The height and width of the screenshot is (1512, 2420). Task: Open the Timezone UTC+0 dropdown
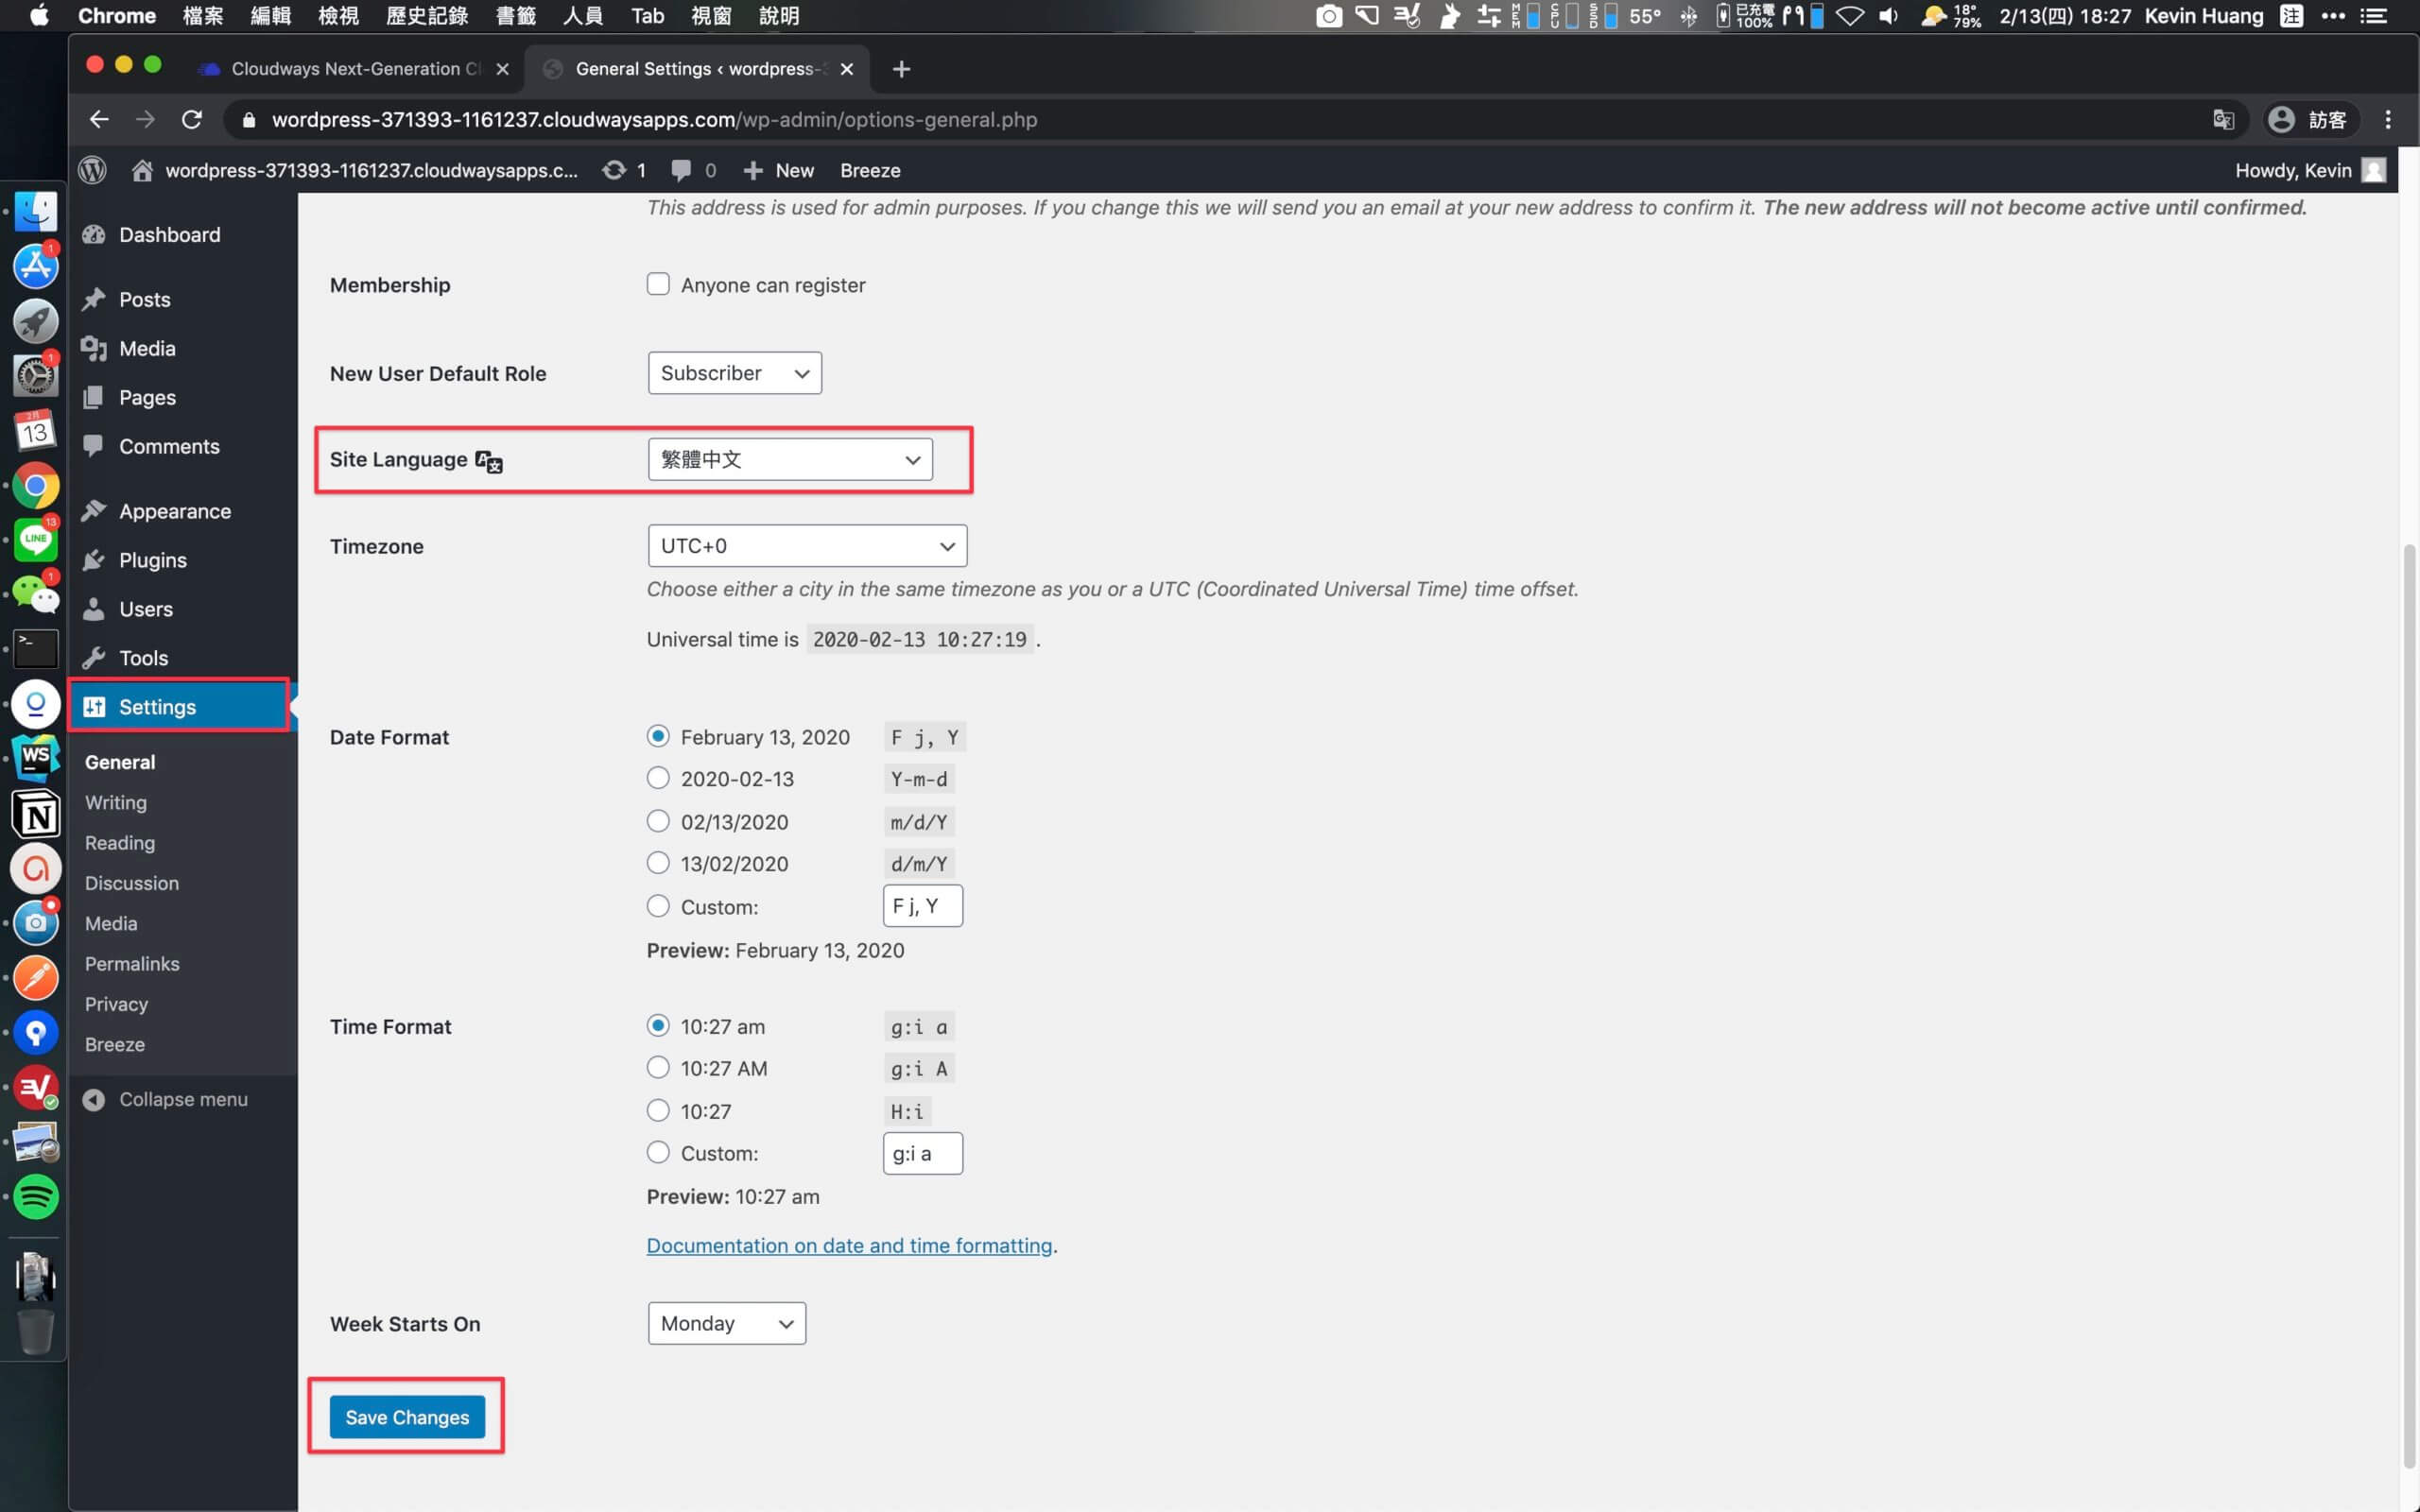tap(807, 546)
